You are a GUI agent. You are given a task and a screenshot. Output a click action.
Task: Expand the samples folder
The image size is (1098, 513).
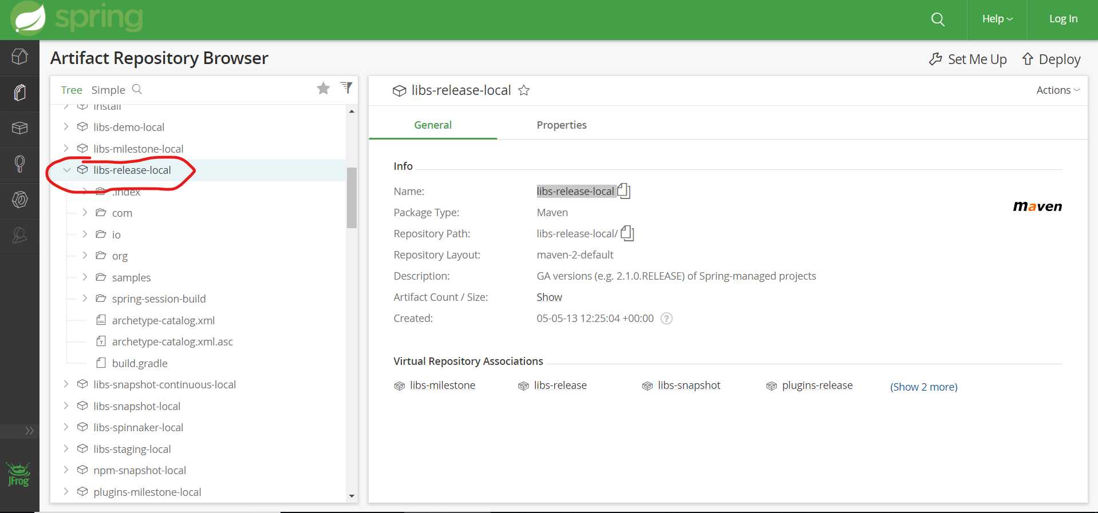[85, 277]
